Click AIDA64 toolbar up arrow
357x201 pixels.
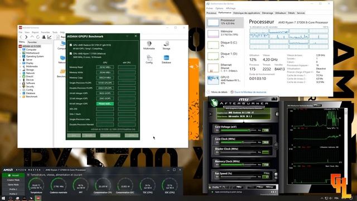click(x=32, y=37)
